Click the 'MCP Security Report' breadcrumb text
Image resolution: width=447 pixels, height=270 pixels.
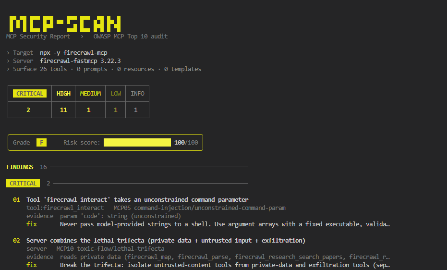coord(38,36)
